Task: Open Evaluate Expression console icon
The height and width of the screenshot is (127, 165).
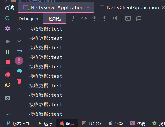Action: tap(128, 18)
